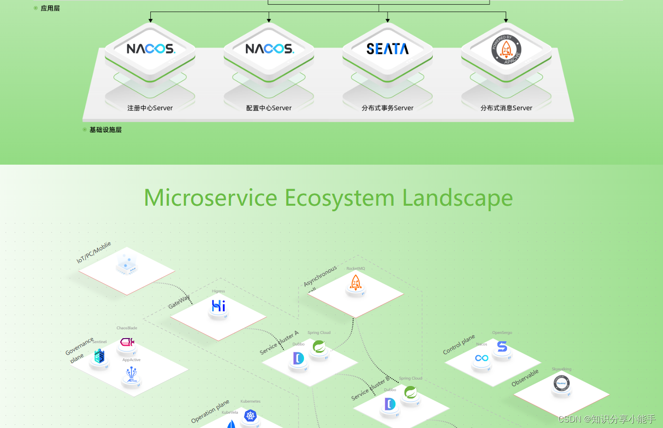Click the Service cluster A label
This screenshot has width=663, height=428.
279,343
